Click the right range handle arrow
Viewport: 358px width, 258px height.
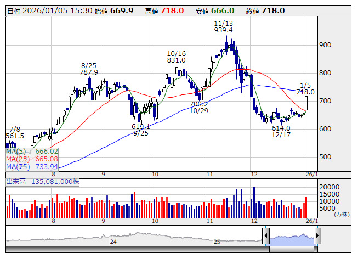[x=317, y=235]
